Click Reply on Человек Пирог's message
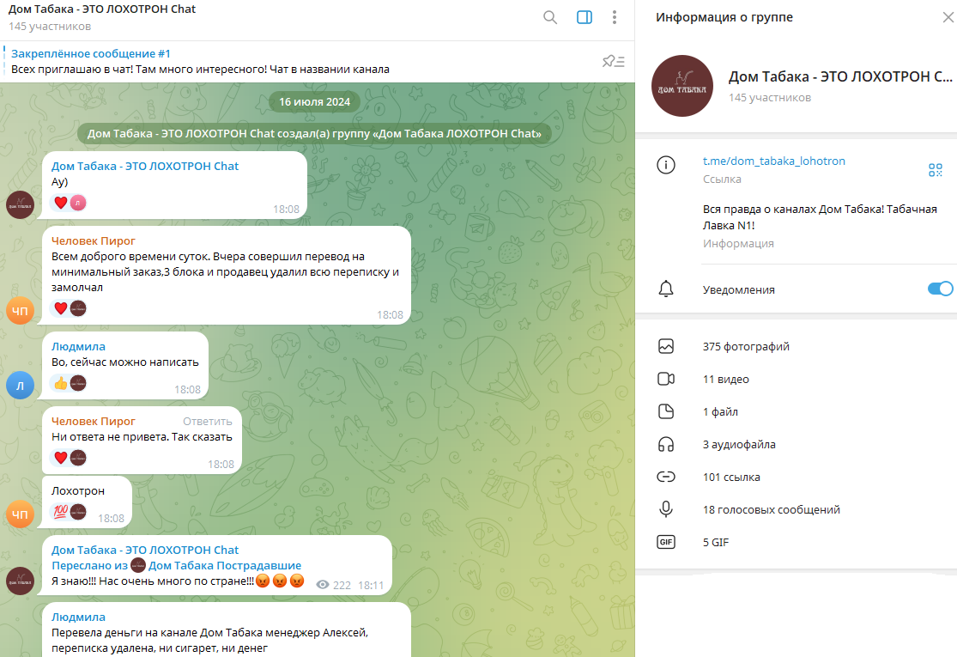 point(207,421)
